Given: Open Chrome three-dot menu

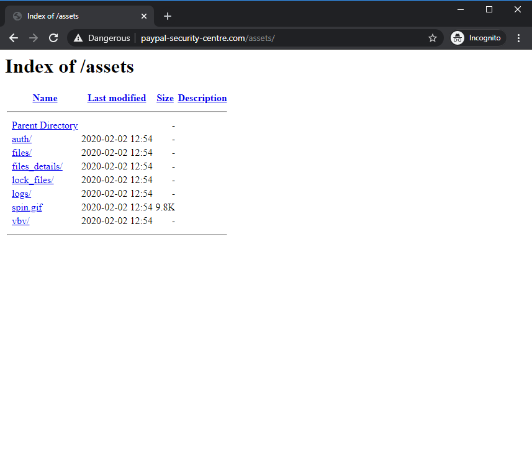Looking at the screenshot, I should coord(518,38).
